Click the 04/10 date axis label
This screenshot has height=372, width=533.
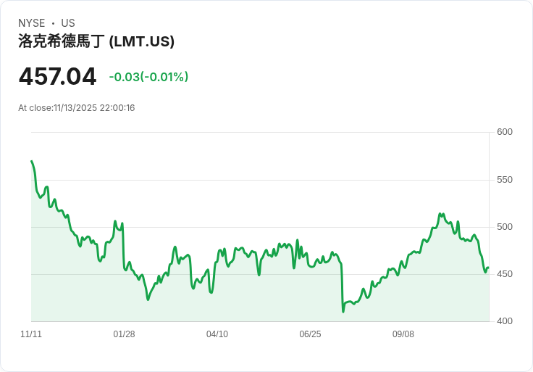pyautogui.click(x=217, y=334)
